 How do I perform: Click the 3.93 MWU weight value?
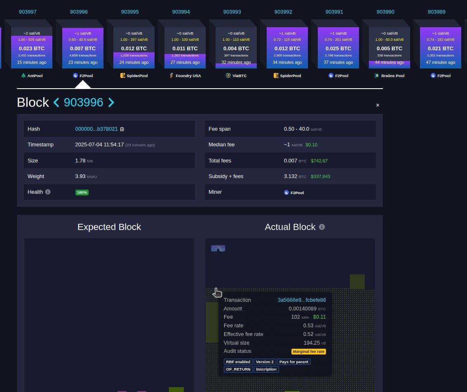86,176
